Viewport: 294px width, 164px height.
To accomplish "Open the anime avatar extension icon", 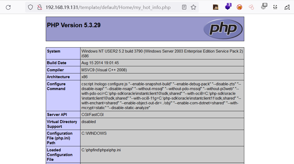I will click(x=216, y=7).
